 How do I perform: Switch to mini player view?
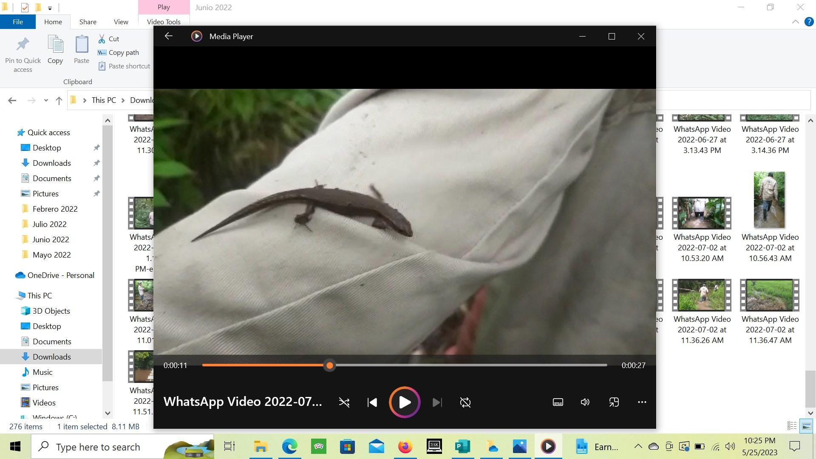click(x=614, y=402)
